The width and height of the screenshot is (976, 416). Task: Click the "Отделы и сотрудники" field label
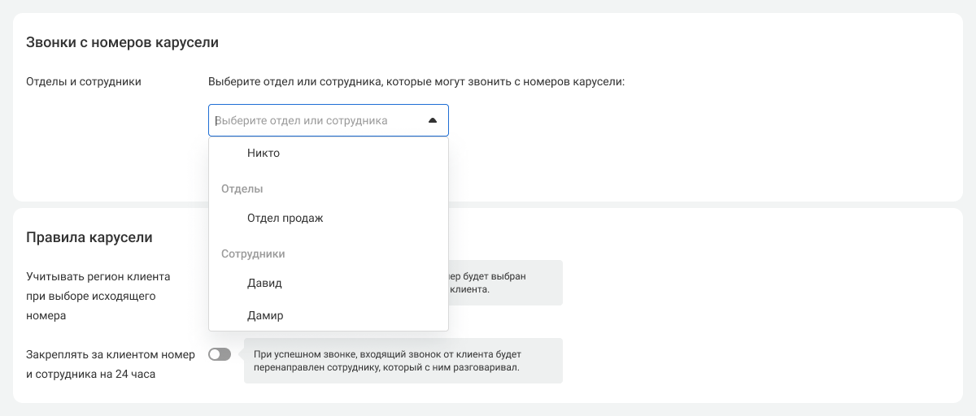84,81
